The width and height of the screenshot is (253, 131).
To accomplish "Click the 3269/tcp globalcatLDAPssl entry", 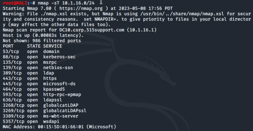I will (x=44, y=111).
